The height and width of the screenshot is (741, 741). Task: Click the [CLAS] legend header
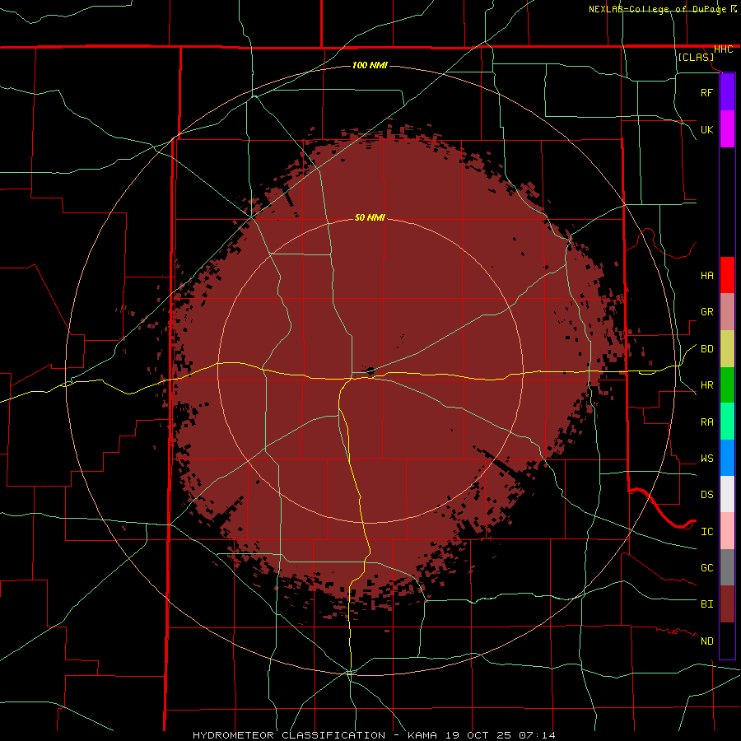pyautogui.click(x=696, y=57)
